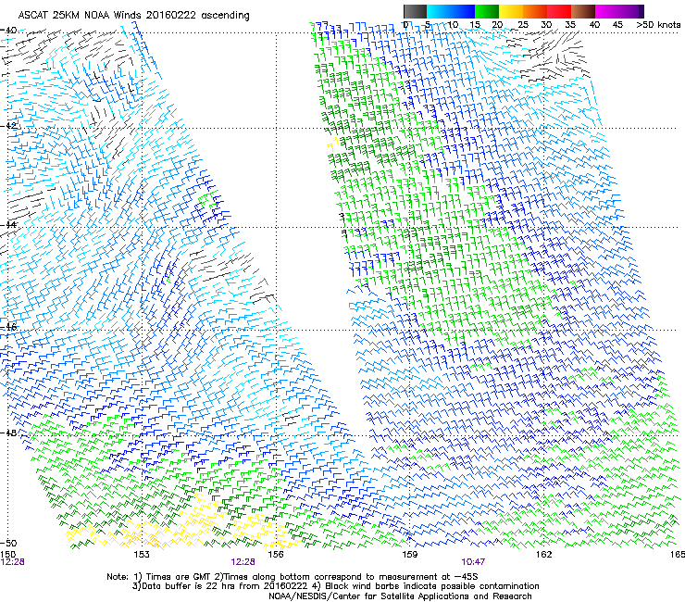Click the dark purple 45-50 knots legend segment
Viewport: 685px width, 602px height.
[631, 12]
